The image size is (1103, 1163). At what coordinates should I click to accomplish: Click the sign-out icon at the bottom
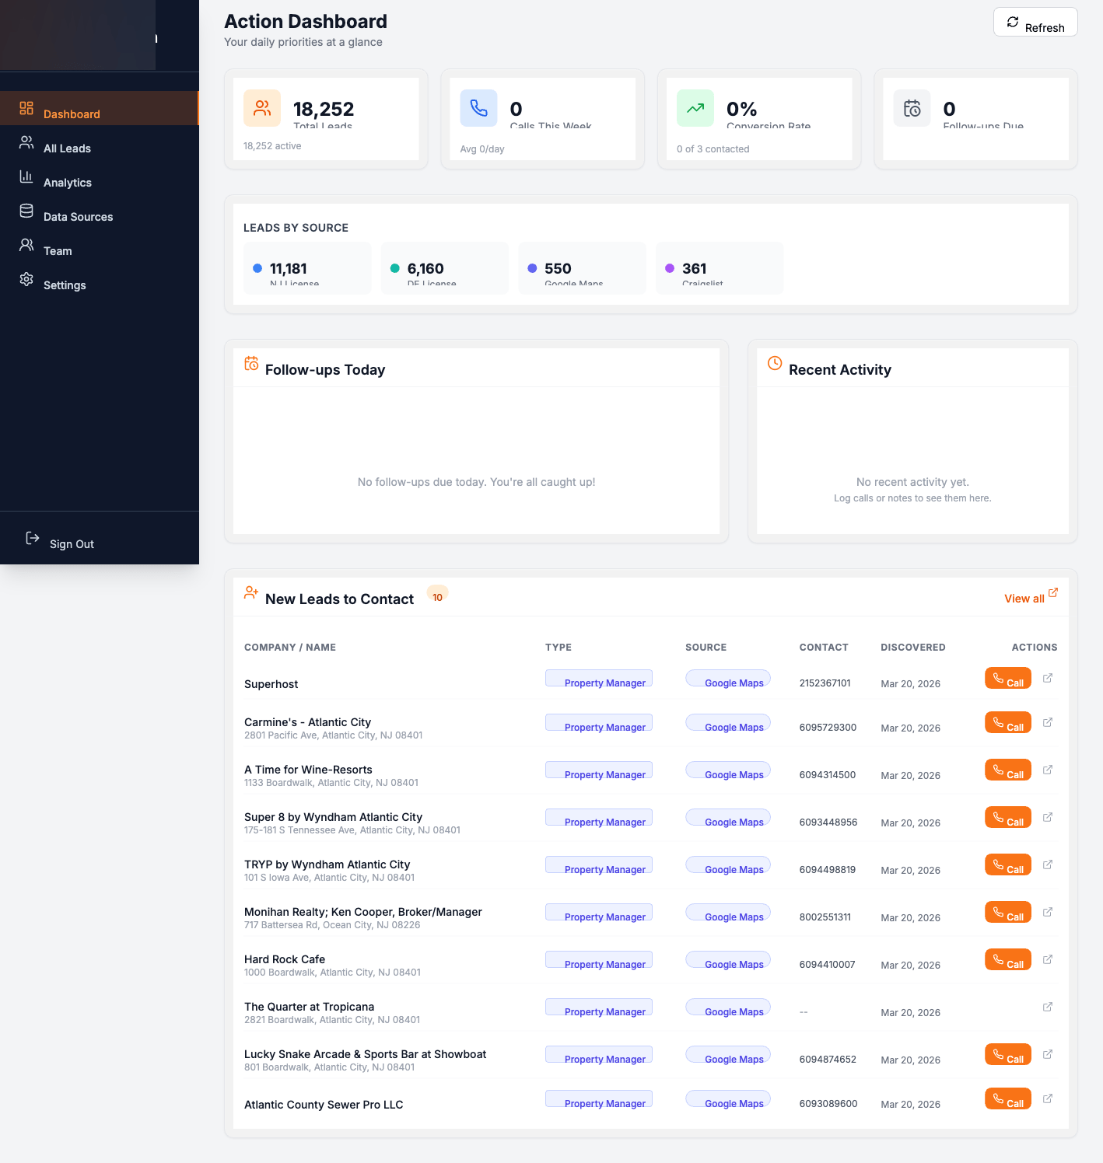click(x=33, y=538)
